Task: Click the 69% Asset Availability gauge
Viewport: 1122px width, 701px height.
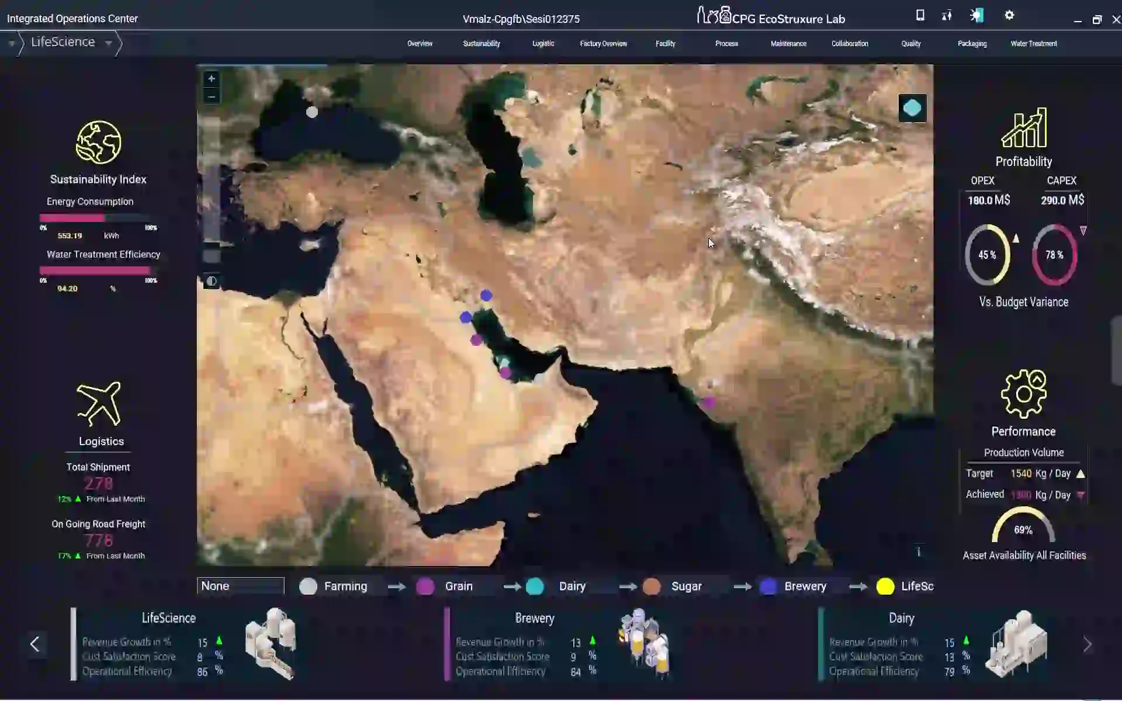Action: point(1023,526)
